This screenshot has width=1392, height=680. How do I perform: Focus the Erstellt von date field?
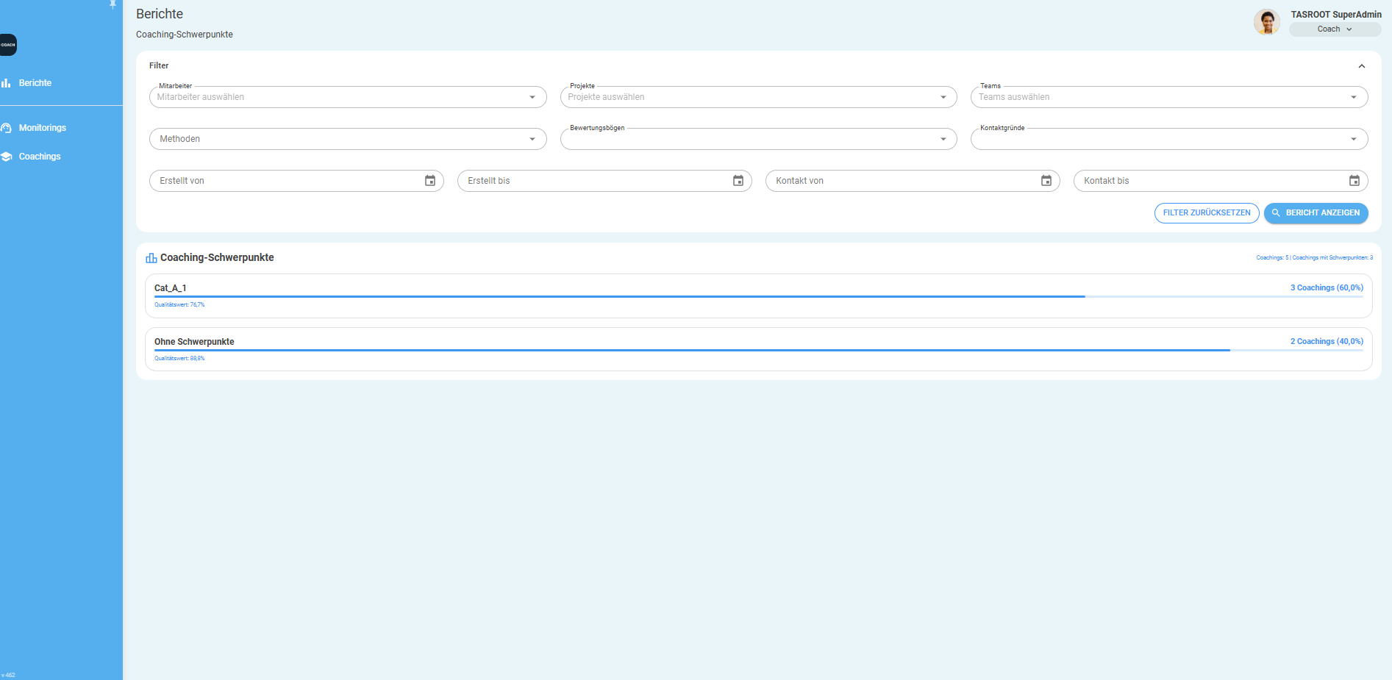point(296,181)
